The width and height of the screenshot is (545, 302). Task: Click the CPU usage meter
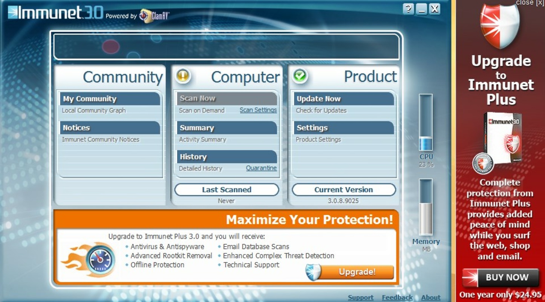pyautogui.click(x=426, y=122)
